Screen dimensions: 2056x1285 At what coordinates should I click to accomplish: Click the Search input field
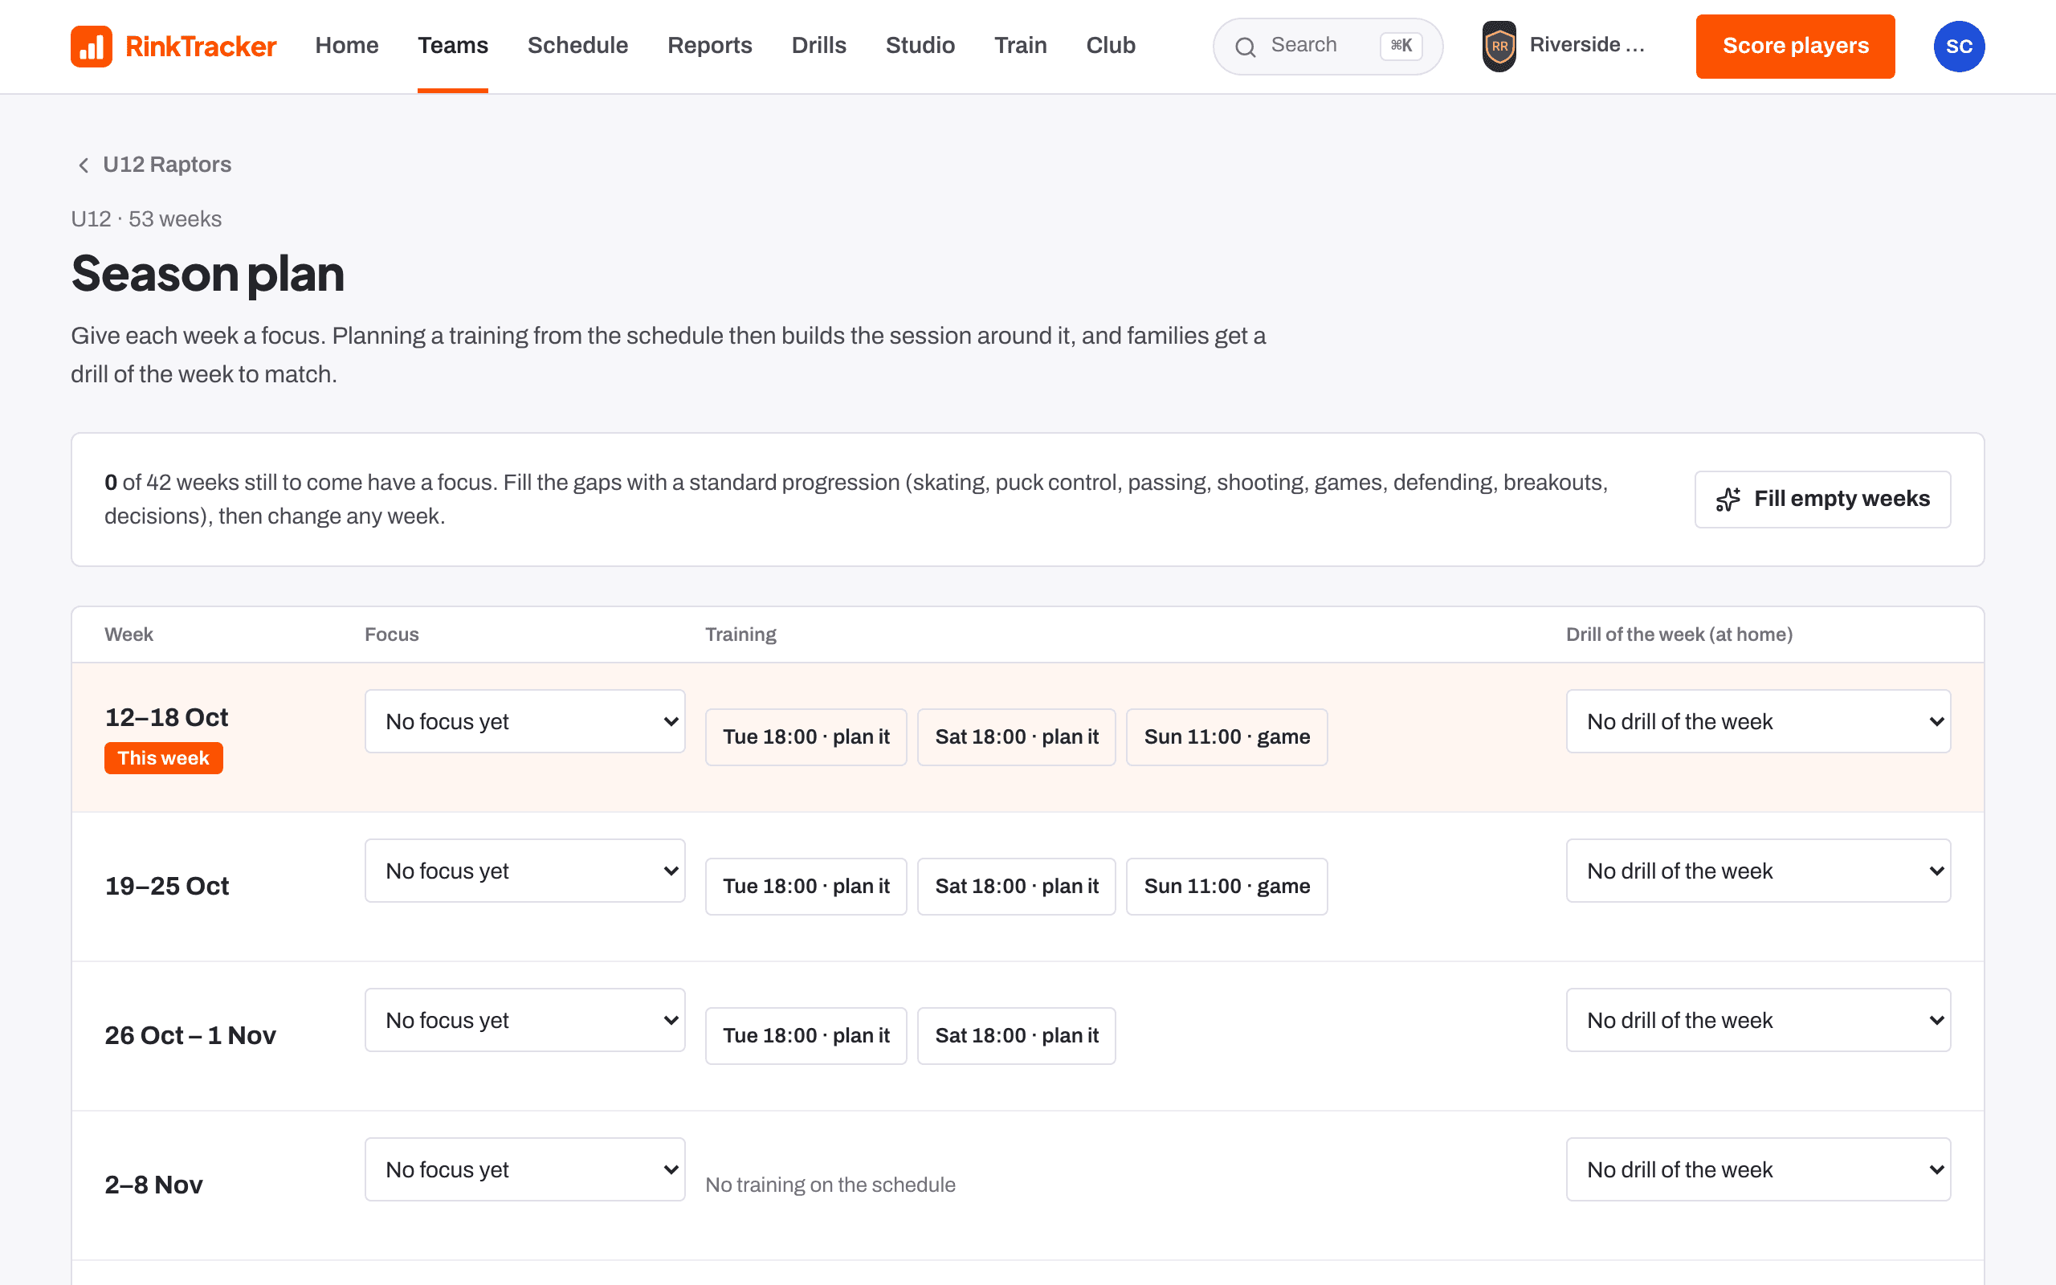(x=1327, y=46)
